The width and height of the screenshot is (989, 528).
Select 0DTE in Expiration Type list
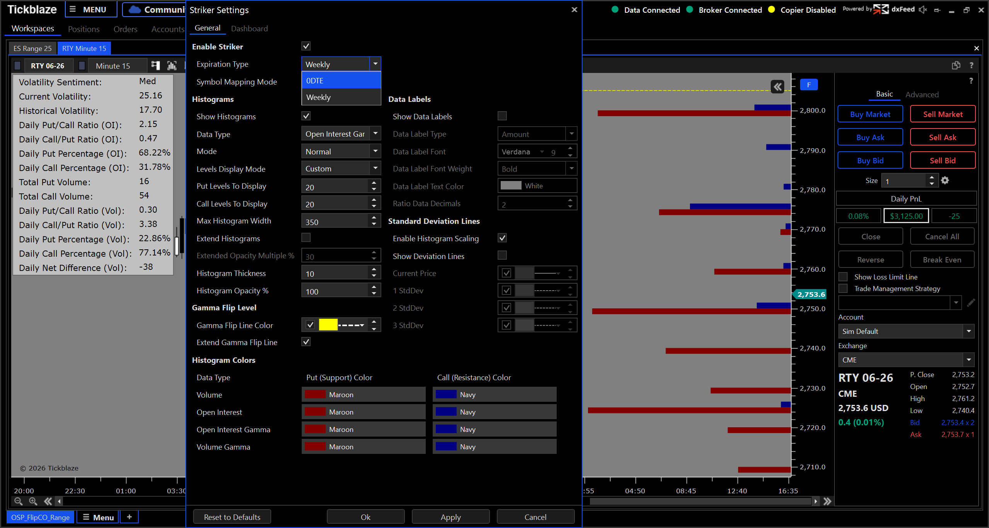(x=341, y=81)
